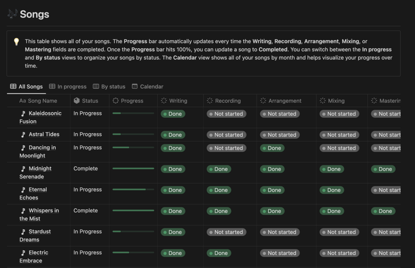Open the Dancing in Moonlight song page

[38, 151]
